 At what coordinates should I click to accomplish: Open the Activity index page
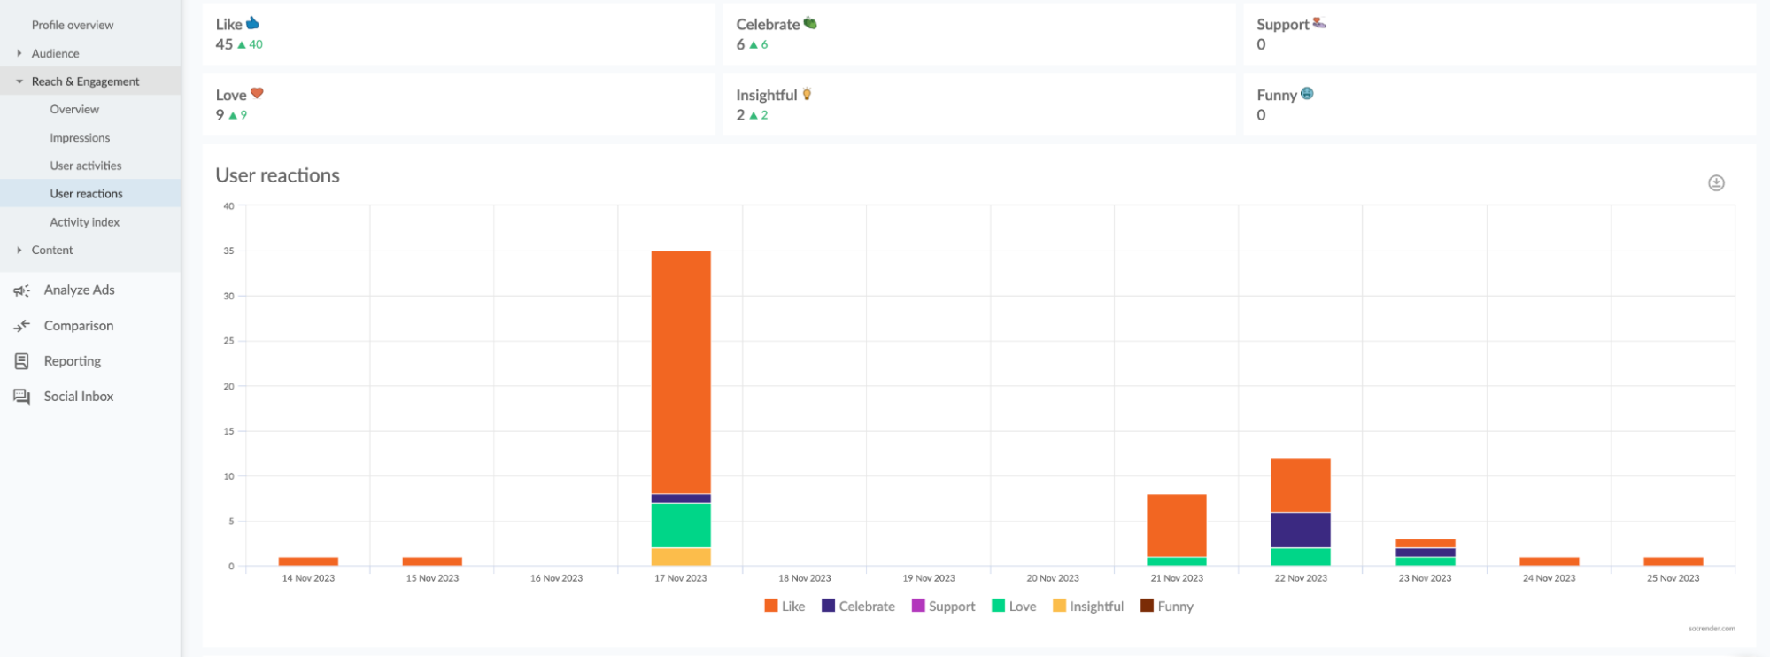[84, 222]
